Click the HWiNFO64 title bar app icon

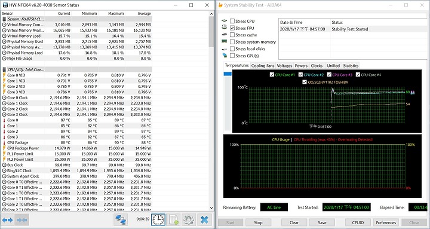(5, 5)
